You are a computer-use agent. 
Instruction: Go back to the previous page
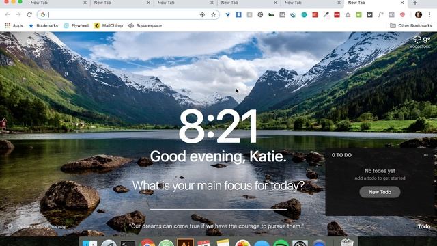(x=8, y=15)
